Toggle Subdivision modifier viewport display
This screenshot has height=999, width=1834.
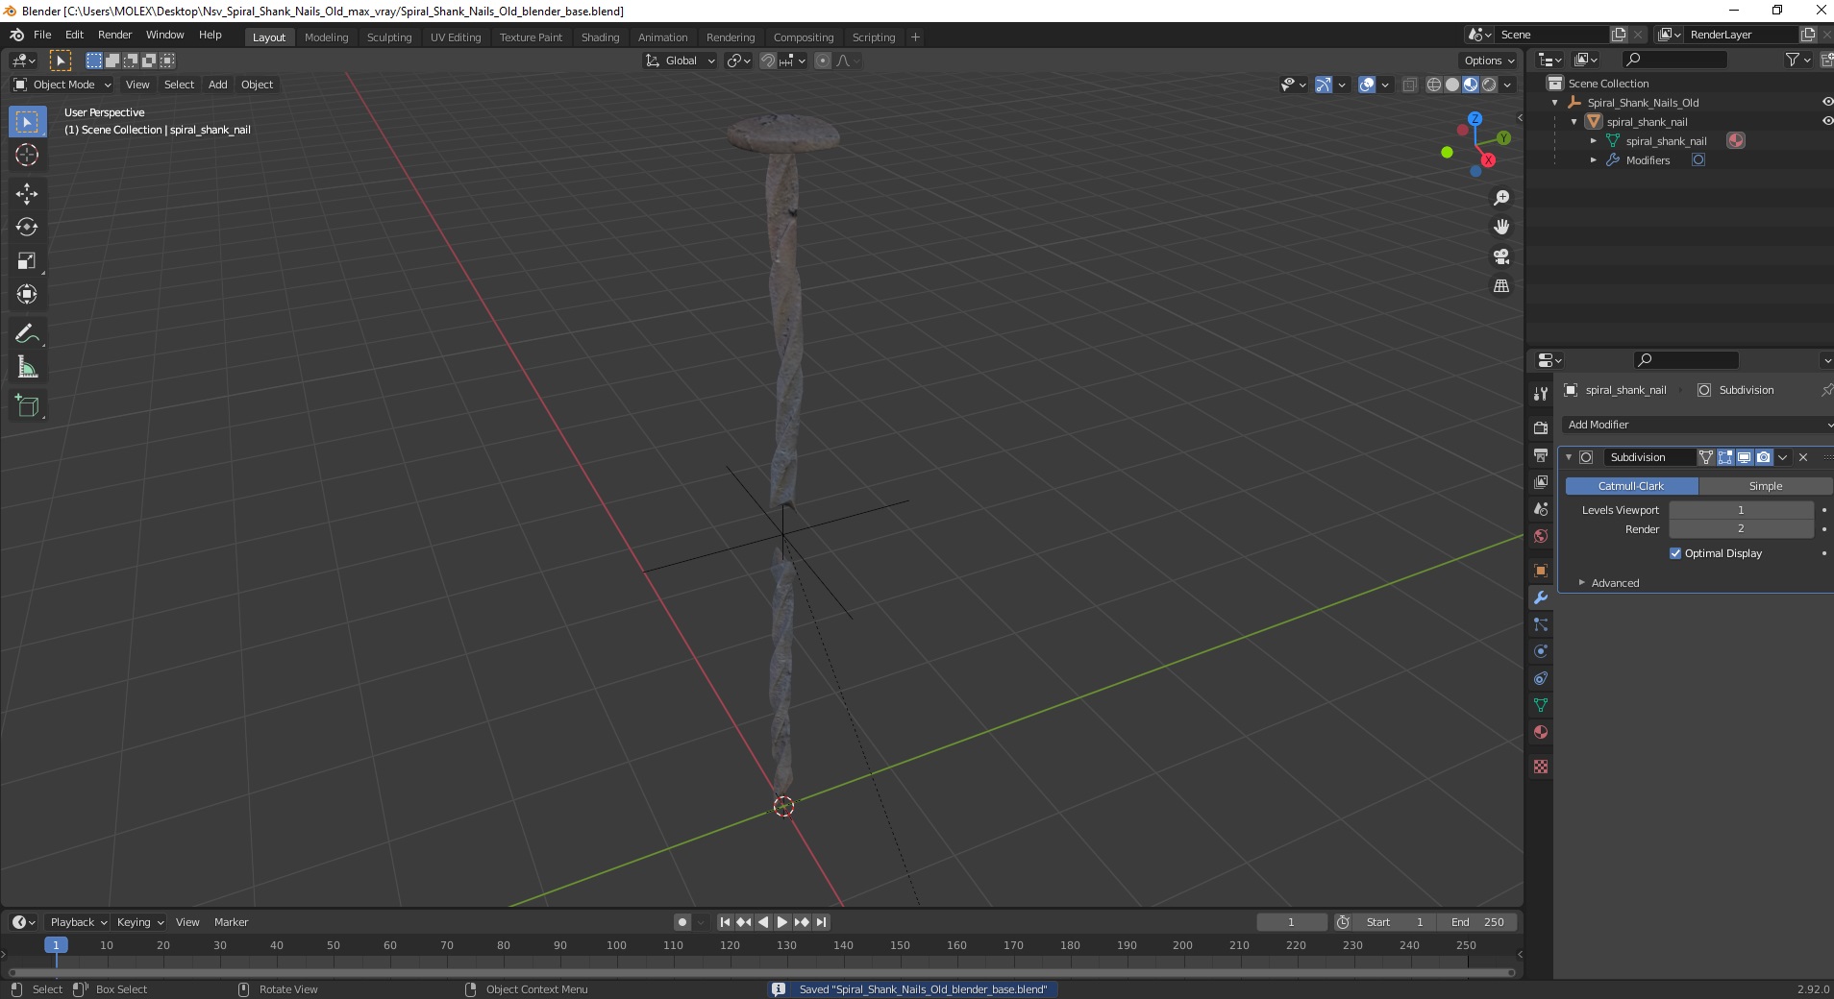1745,457
